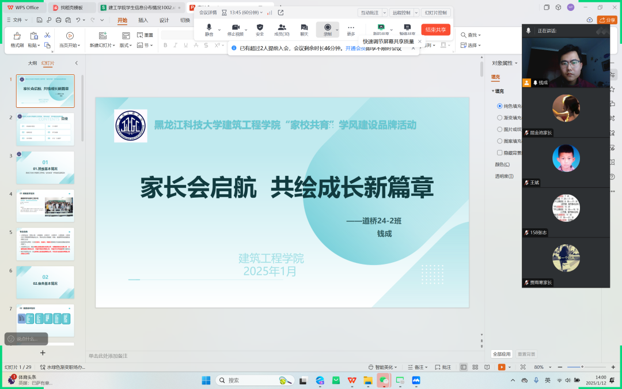Switch to the Insert ribbon tab
Viewport: 622px width, 389px height.
[x=143, y=20]
